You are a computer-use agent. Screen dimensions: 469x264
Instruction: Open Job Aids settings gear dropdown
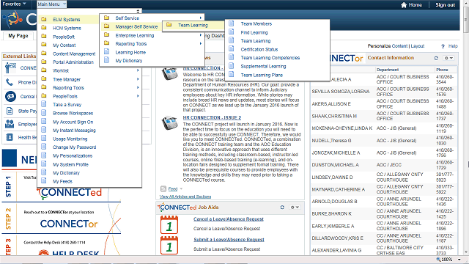coord(295,207)
